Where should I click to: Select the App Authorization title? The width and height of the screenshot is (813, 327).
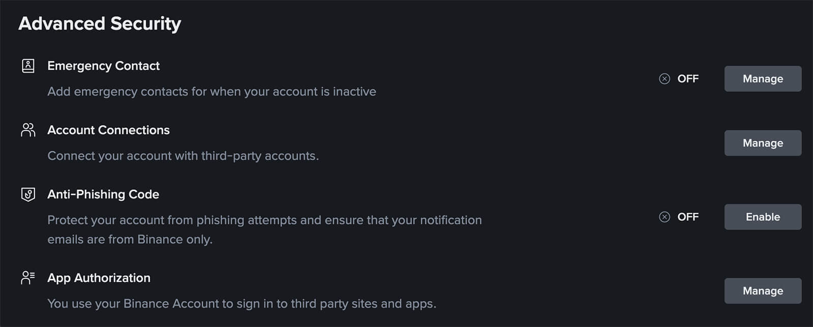(x=99, y=278)
